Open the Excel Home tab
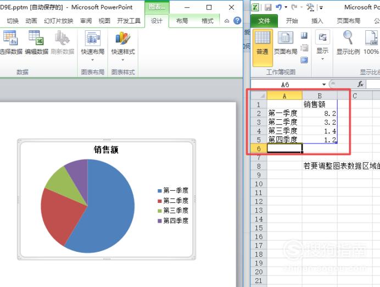 pyautogui.click(x=292, y=21)
